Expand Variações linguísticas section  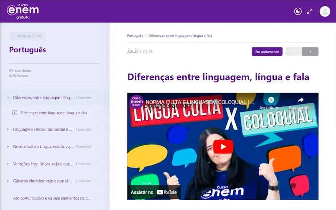8,164
